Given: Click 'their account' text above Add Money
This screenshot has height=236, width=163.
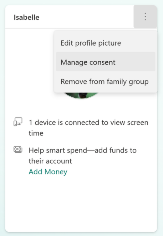Looking at the screenshot, I should click(50, 161).
